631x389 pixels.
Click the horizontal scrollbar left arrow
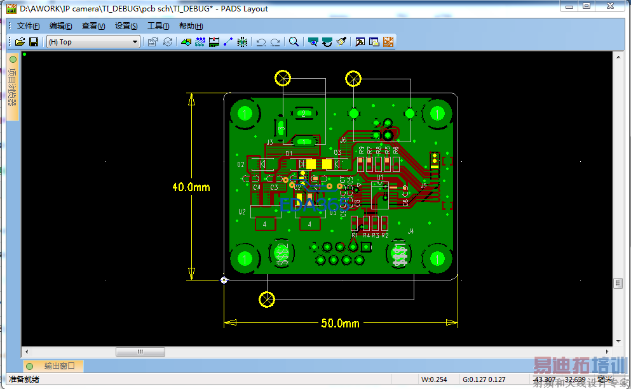[x=27, y=352]
